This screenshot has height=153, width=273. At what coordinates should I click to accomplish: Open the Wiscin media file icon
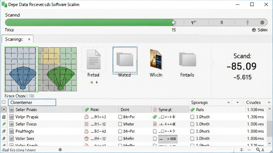click(x=156, y=59)
